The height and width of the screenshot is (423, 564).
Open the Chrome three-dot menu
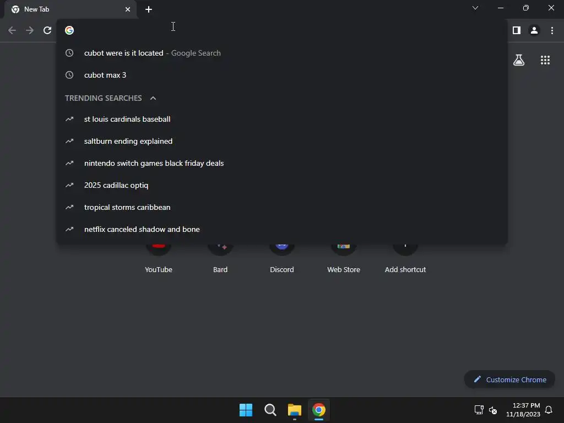pos(552,31)
